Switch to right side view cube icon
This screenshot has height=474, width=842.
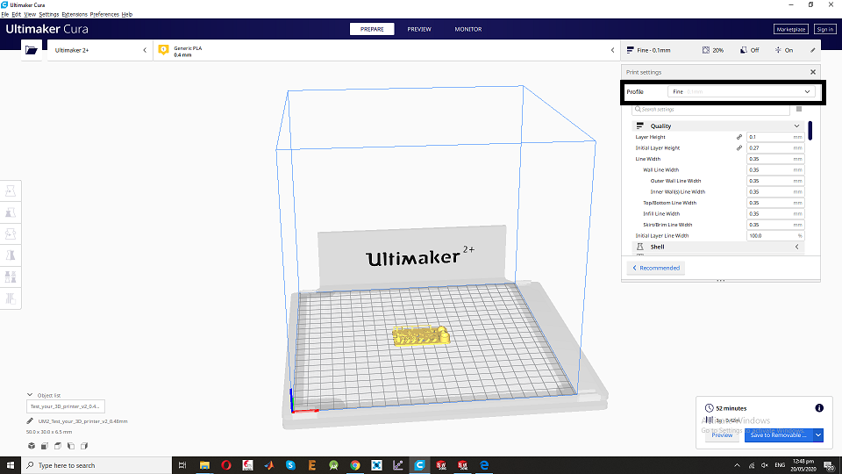coord(84,446)
